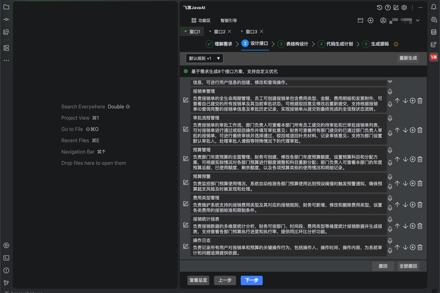
Task: Open the Project folder tool window
Action: [6, 7]
